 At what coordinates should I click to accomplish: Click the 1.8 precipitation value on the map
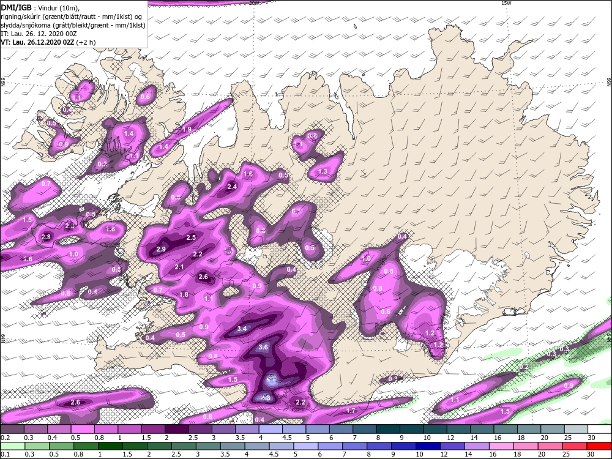click(184, 295)
